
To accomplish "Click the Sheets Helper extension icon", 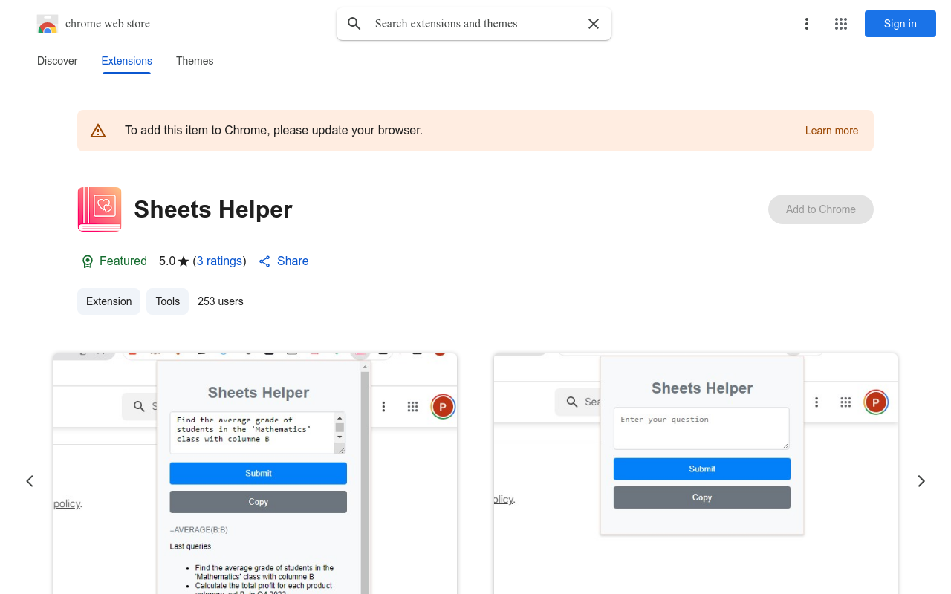I will [100, 209].
